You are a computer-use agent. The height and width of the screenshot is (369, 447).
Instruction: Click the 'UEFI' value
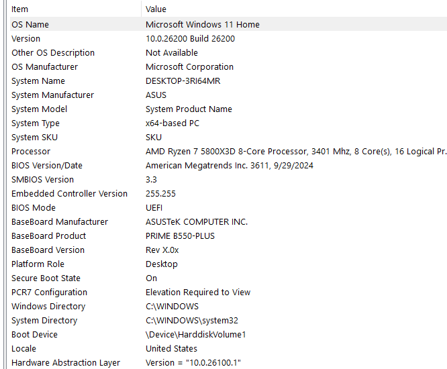[154, 208]
